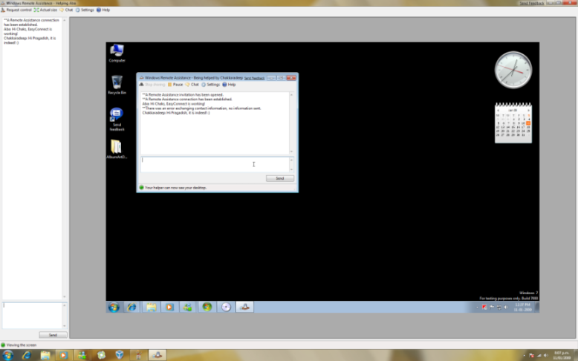Click the error exchanging contact information message

[x=201, y=108]
